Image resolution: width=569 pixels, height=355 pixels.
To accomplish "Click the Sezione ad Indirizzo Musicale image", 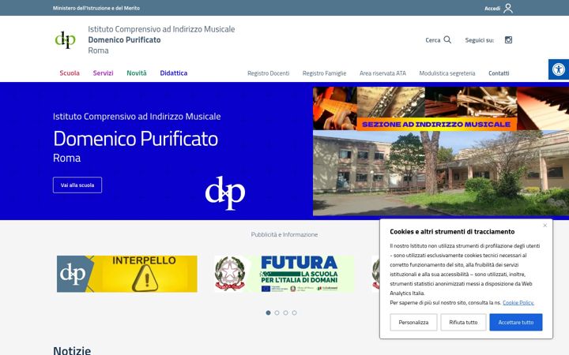I will coord(441,108).
